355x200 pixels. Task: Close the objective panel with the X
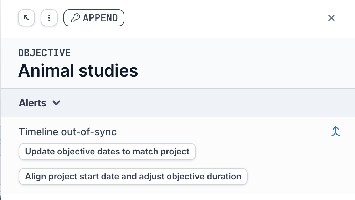pyautogui.click(x=331, y=18)
